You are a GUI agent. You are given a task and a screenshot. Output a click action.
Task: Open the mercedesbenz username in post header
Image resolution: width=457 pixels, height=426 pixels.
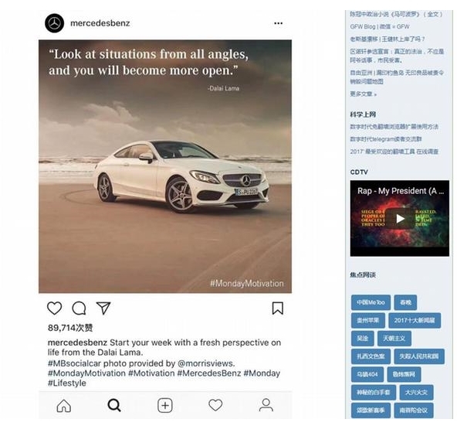click(100, 23)
